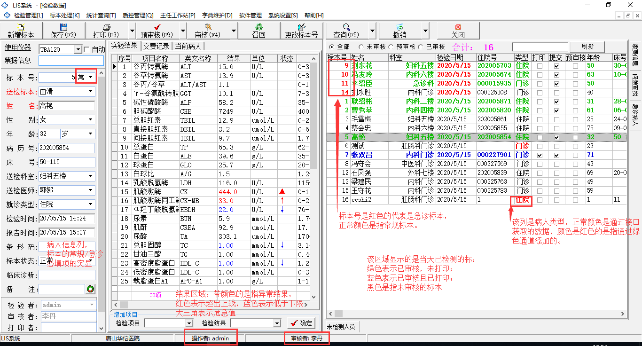Open the 主任工作站[P] menu
The width and height of the screenshot is (642, 346).
(178, 16)
